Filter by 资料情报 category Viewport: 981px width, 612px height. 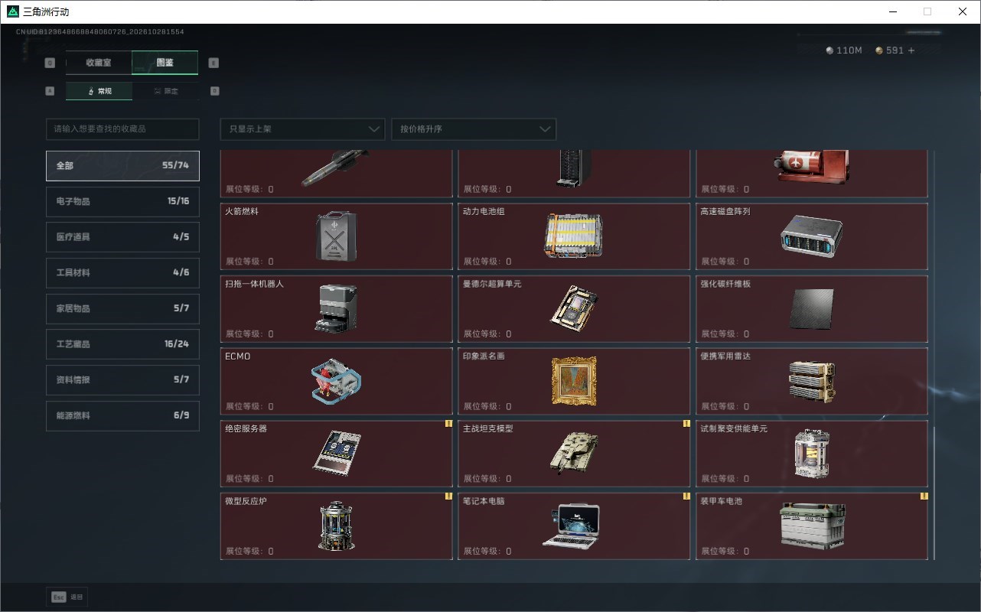coord(122,380)
